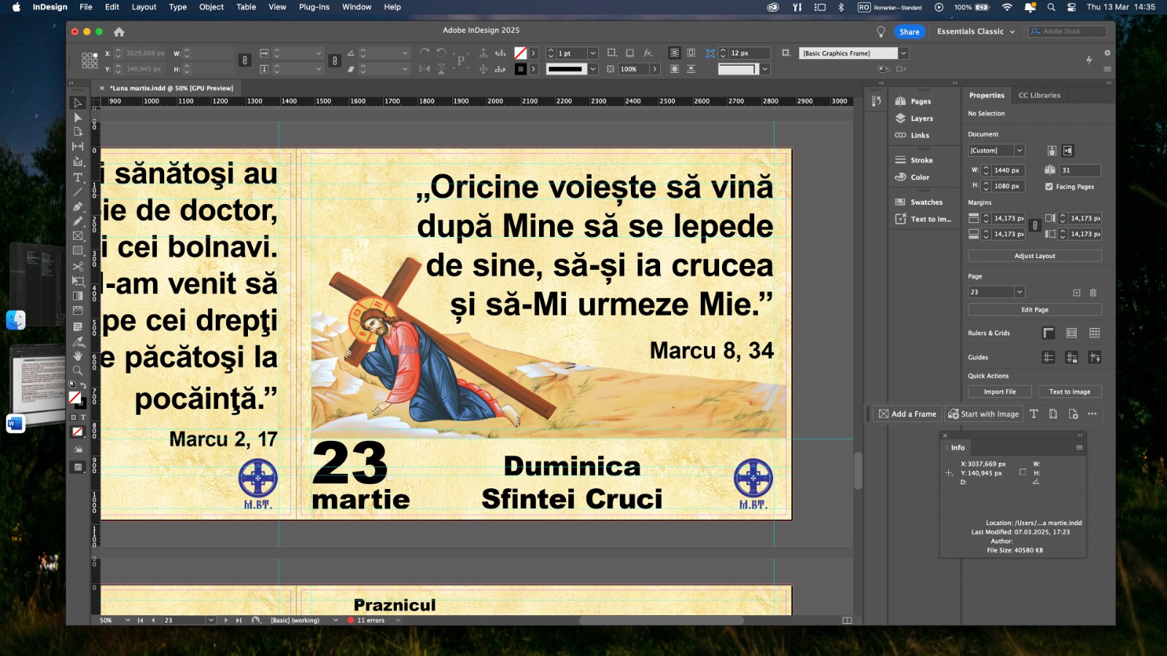
Task: Select the Scissors tool
Action: tap(78, 266)
